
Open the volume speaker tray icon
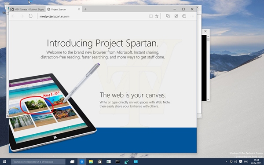point(236,161)
